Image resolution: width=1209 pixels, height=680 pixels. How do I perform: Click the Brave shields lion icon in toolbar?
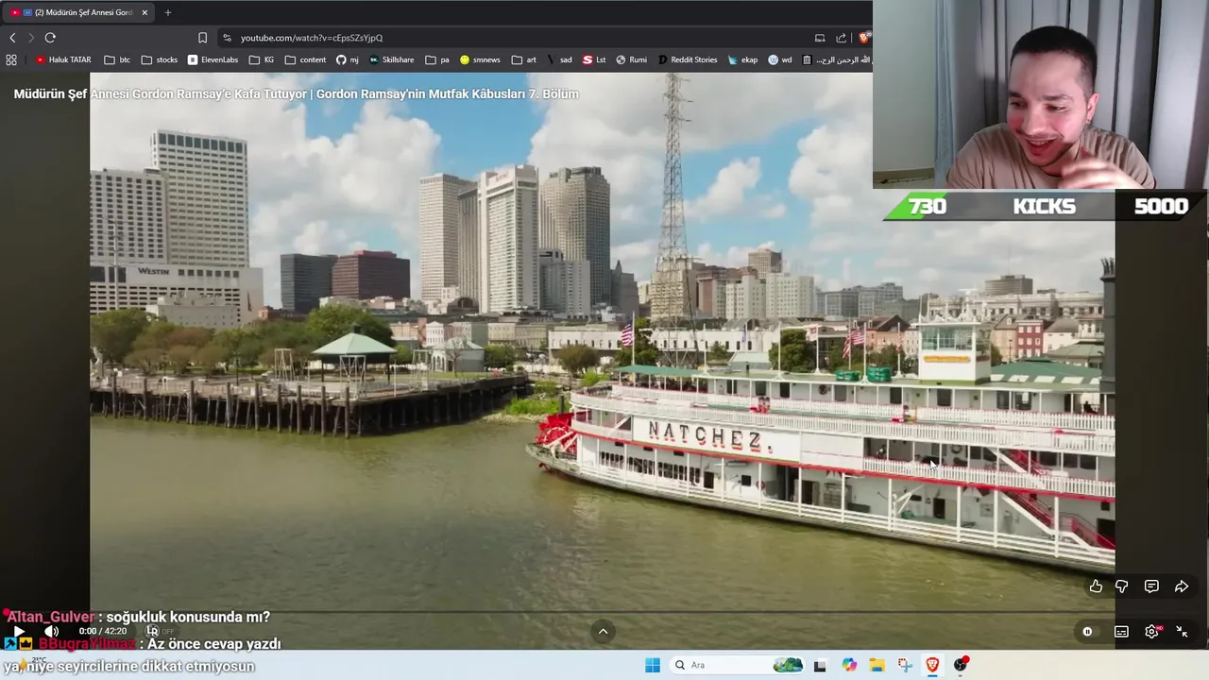pyautogui.click(x=863, y=38)
